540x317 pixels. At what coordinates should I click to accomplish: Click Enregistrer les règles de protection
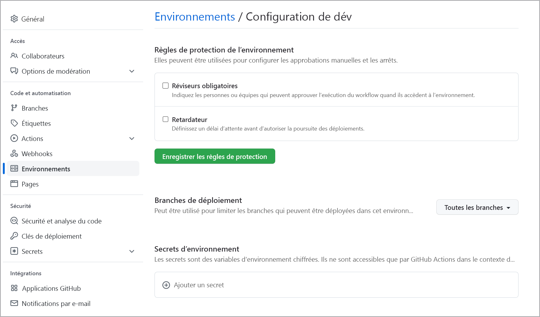point(215,156)
